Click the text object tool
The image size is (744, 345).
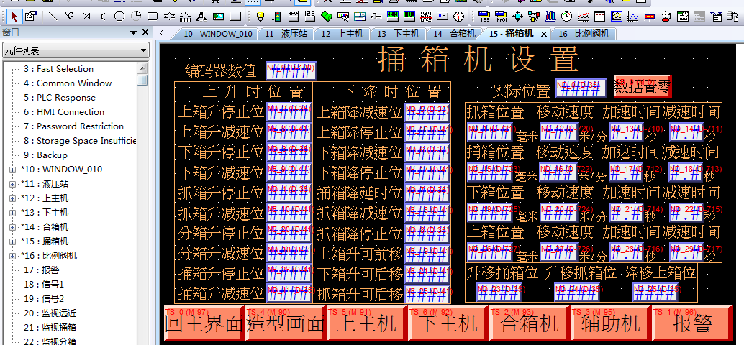tap(201, 15)
